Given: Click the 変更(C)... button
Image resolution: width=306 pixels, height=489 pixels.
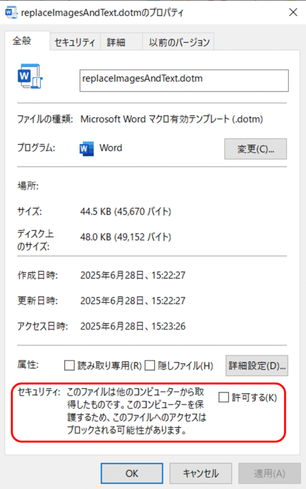Looking at the screenshot, I should (x=255, y=149).
